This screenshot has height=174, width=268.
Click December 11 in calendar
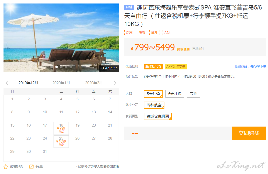point(61,112)
